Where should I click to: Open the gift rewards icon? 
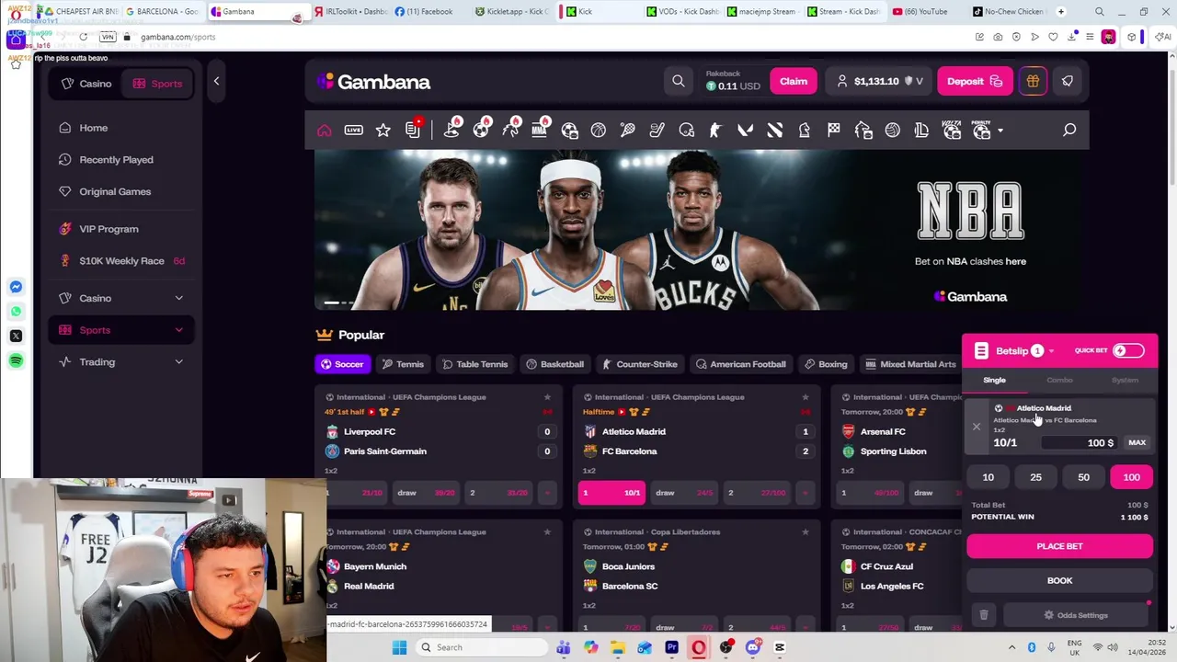click(1033, 81)
